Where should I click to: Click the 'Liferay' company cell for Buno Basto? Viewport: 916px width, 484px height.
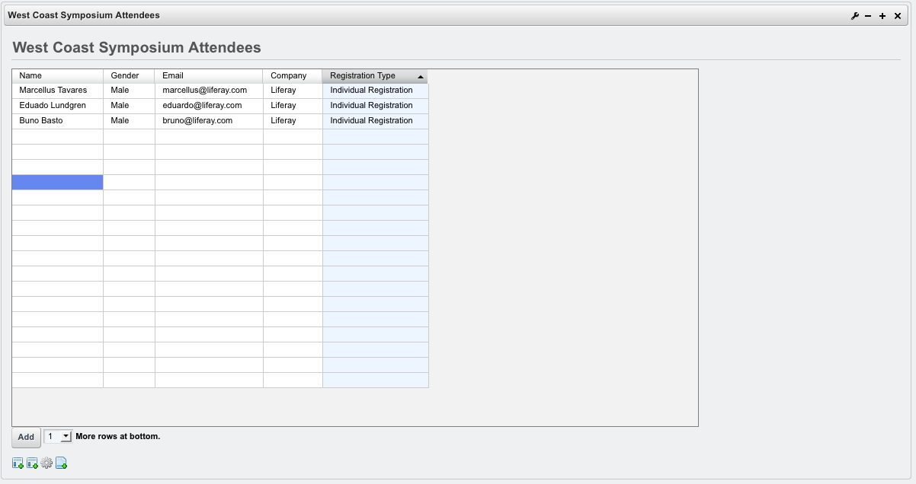[x=293, y=121]
